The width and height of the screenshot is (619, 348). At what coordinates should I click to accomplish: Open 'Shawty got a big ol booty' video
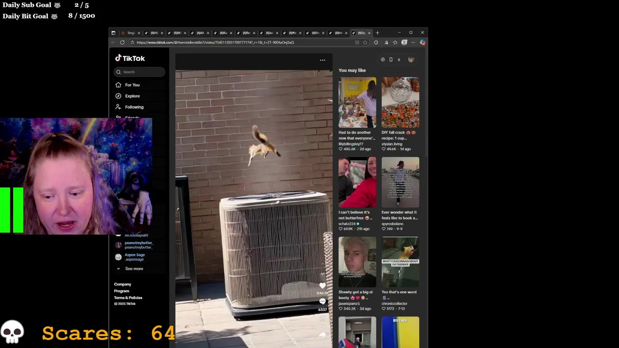357,262
